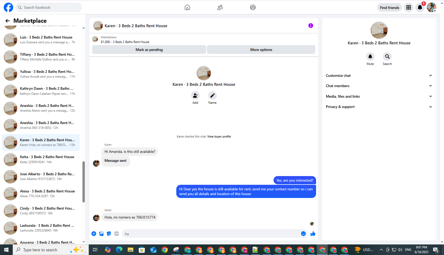Edit chat name with pencil icon
This screenshot has width=444, height=255.
pyautogui.click(x=212, y=95)
